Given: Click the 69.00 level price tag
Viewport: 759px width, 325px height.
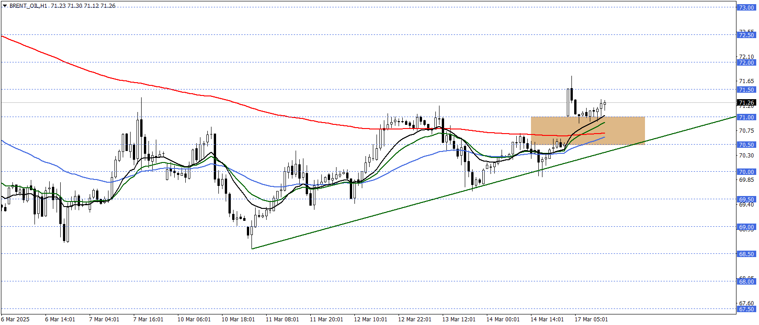Looking at the screenshot, I should (x=746, y=227).
